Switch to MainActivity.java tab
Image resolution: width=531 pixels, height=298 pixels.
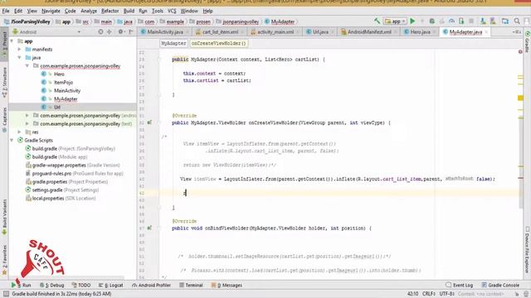[x=165, y=31]
